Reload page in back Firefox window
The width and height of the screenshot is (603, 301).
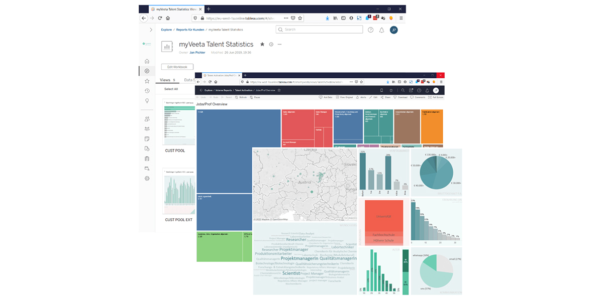160,18
